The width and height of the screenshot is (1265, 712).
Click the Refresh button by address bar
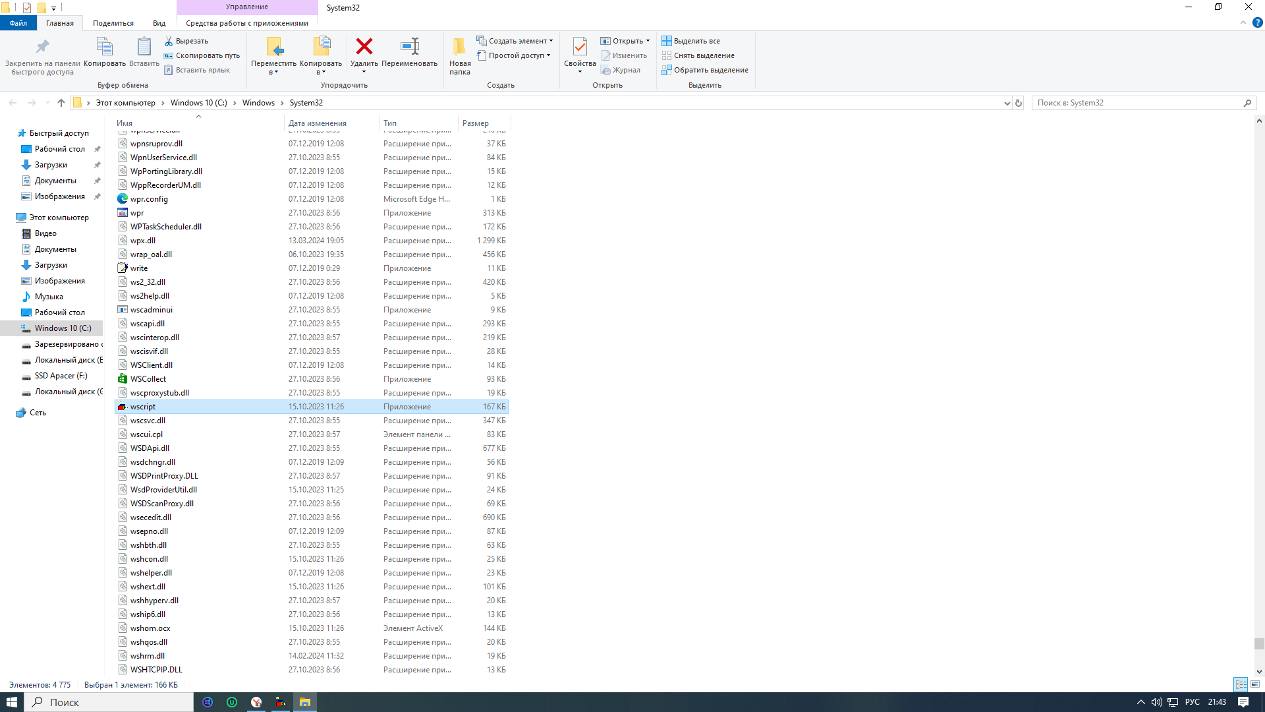[x=1019, y=103]
